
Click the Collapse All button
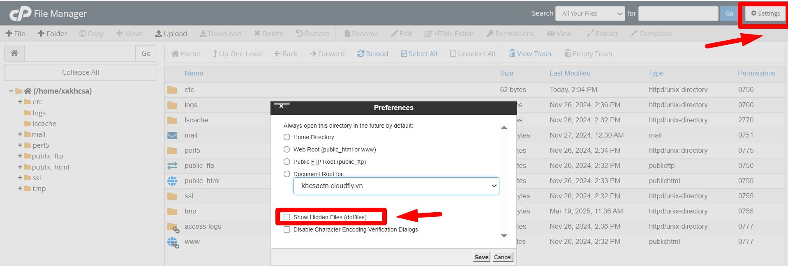pyautogui.click(x=81, y=72)
